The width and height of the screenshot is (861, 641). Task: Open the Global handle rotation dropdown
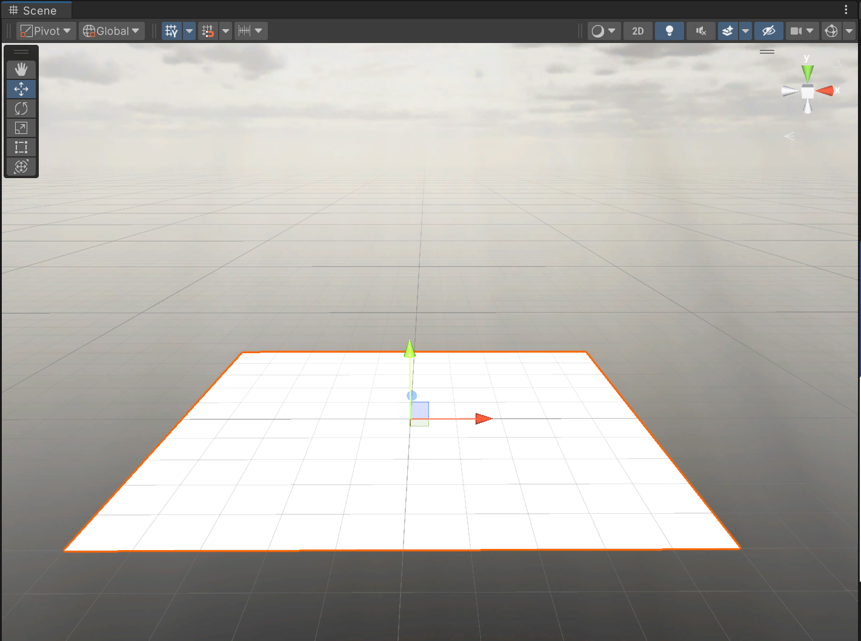pyautogui.click(x=111, y=31)
